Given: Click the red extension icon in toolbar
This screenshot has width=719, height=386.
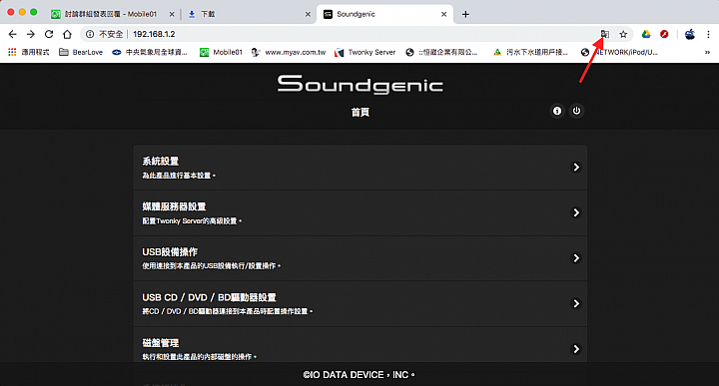Looking at the screenshot, I should pyautogui.click(x=664, y=34).
